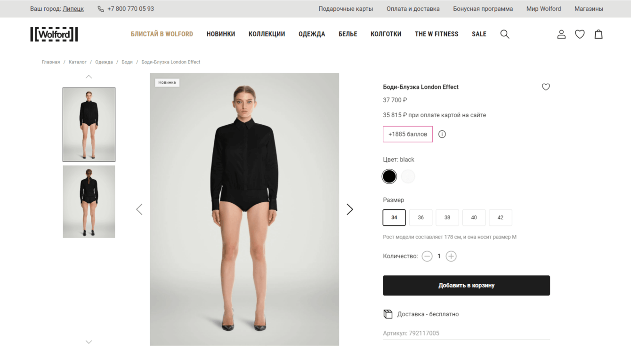Choose size 42
Image resolution: width=631 pixels, height=351 pixels.
500,217
